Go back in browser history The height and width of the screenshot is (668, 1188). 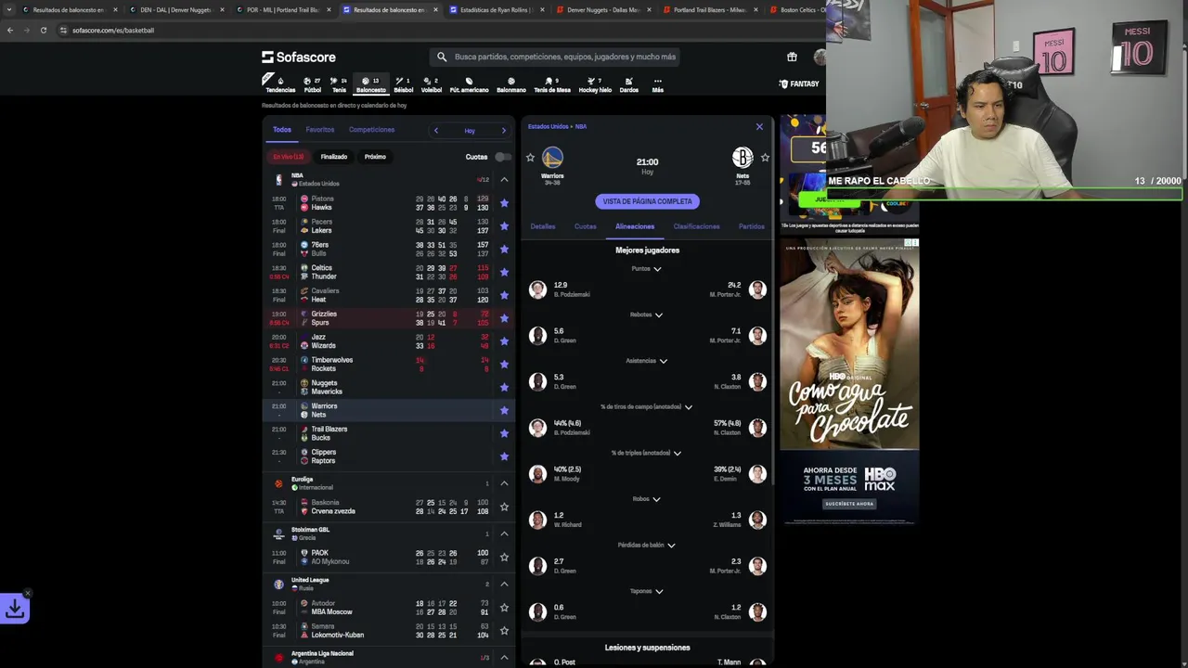pyautogui.click(x=10, y=30)
